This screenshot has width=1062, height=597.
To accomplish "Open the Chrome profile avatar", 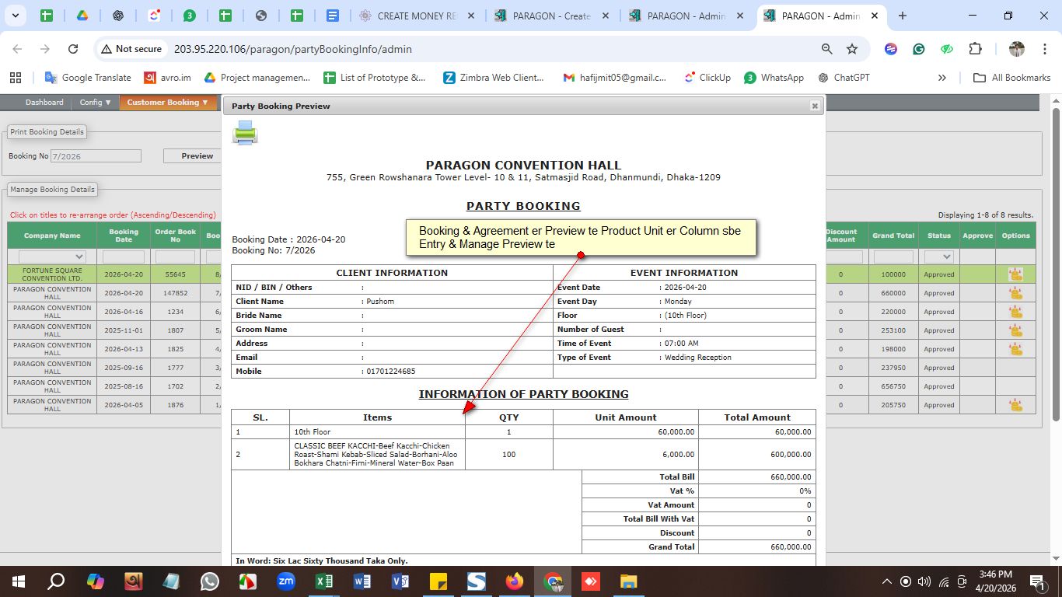I will point(1017,49).
